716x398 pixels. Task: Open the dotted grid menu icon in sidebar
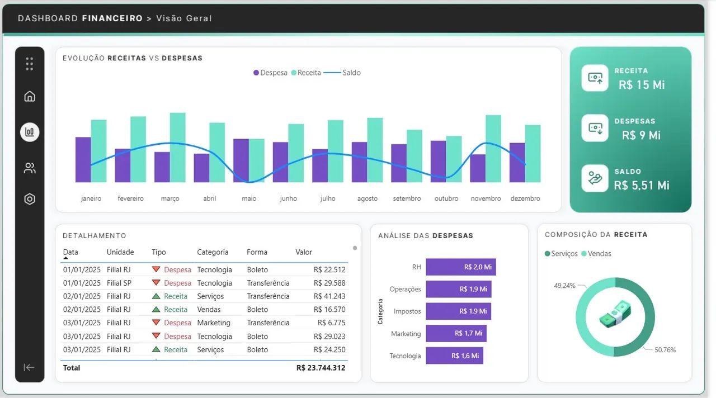(x=30, y=64)
